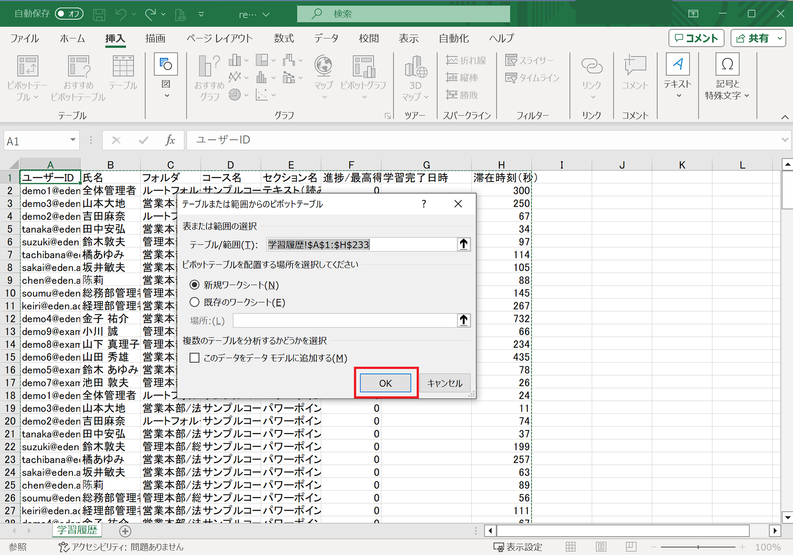This screenshot has height=555, width=793.
Task: Click the コメント ribbon icon
Action: (x=635, y=73)
